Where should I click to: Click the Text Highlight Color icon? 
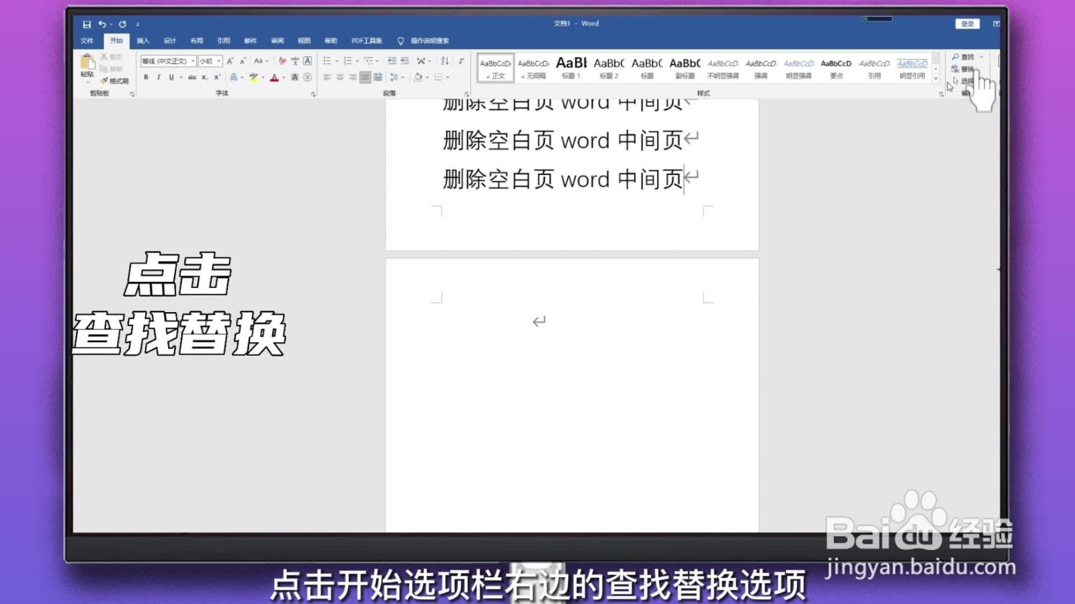click(254, 78)
